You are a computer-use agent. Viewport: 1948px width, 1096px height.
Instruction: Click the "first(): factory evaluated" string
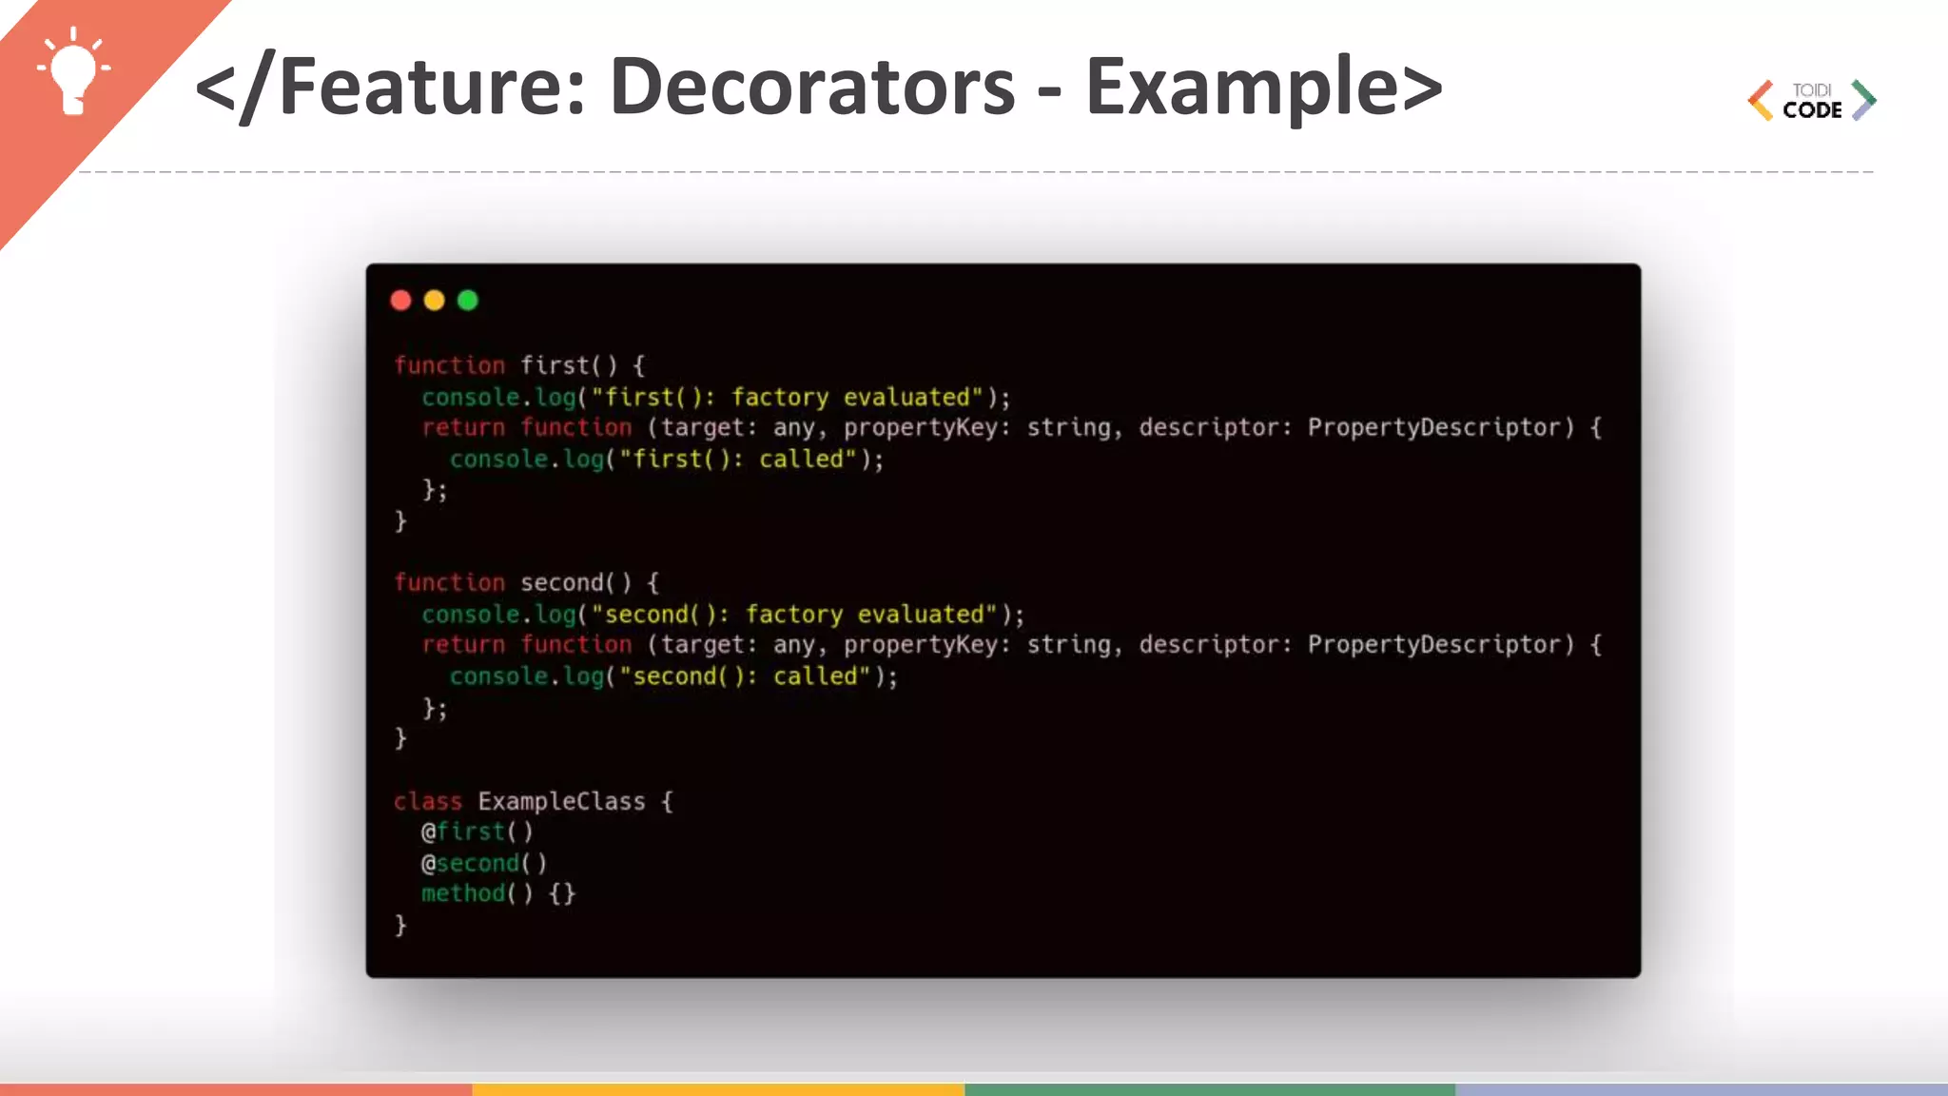coord(787,397)
